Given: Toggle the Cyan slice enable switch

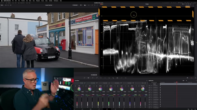Looking at the screenshot, I should [118, 86].
